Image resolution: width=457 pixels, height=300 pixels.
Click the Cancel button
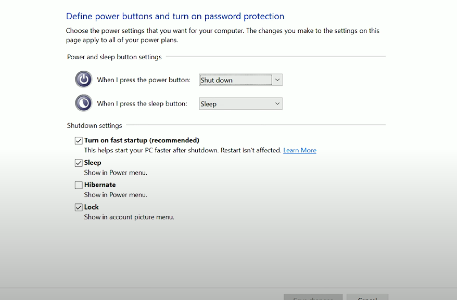[x=367, y=297]
